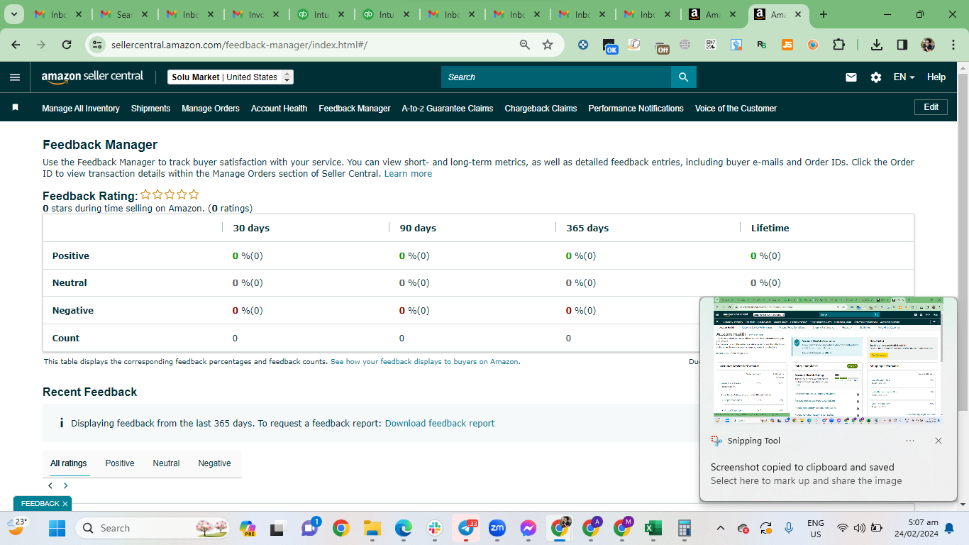The image size is (969, 545).
Task: Open Manage All Inventory menu item
Action: (81, 109)
